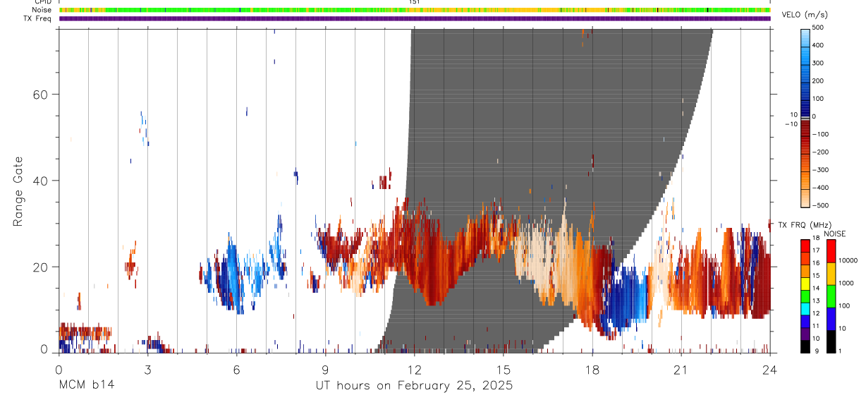This screenshot has width=866, height=400.
Task: Click the 'Noise' row label at top left
Action: (41, 10)
